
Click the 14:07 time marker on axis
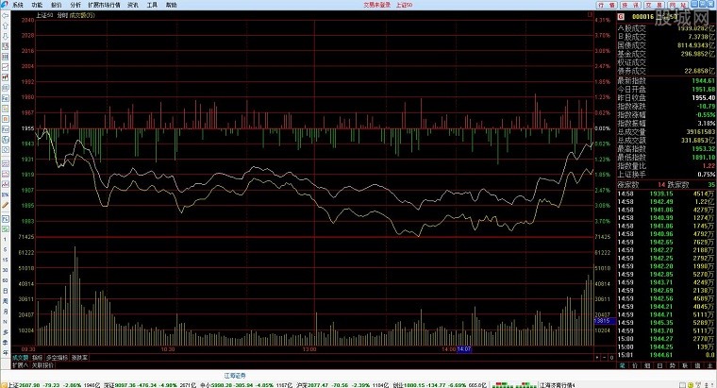coord(463,351)
